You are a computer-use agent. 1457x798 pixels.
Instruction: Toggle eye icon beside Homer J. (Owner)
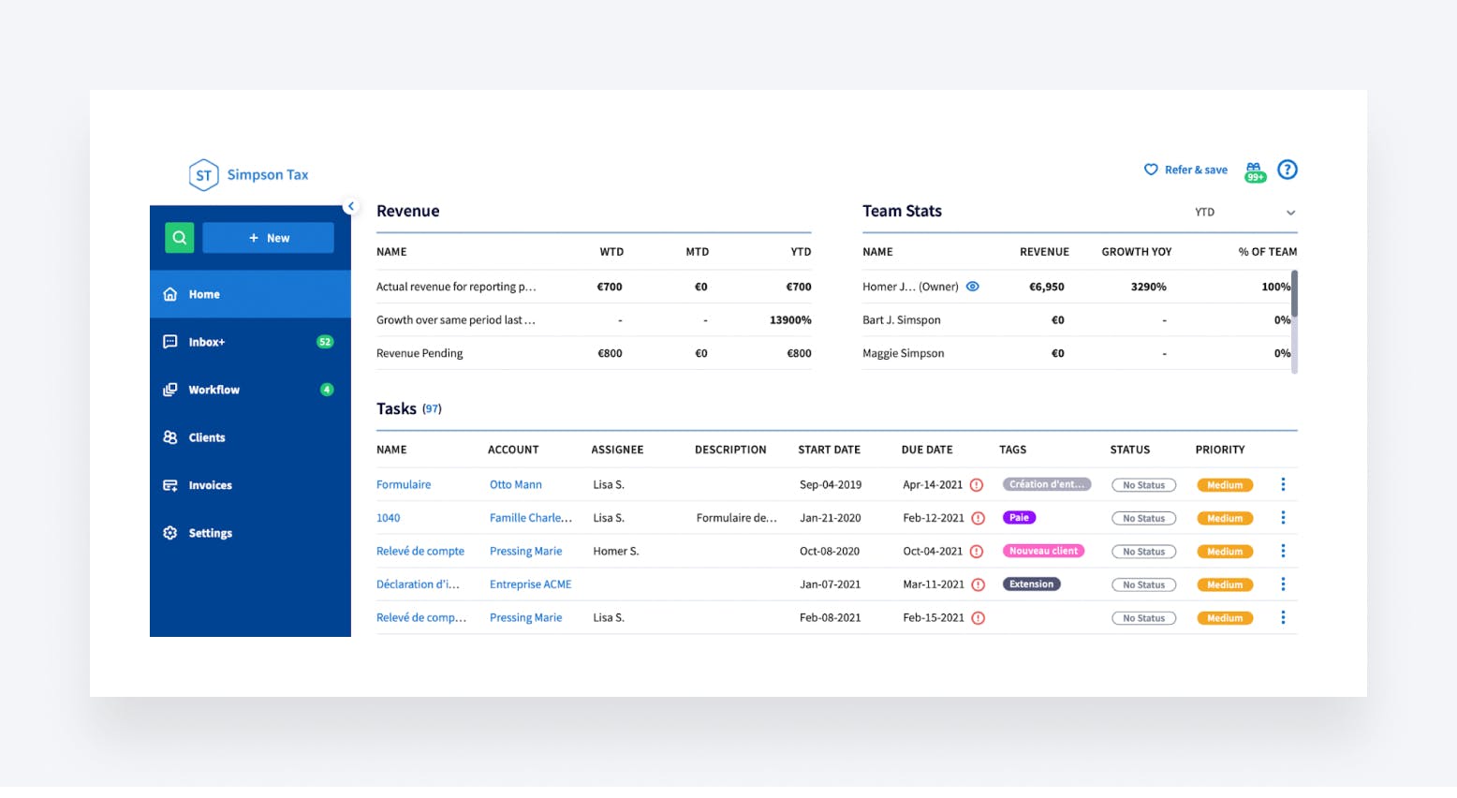973,287
